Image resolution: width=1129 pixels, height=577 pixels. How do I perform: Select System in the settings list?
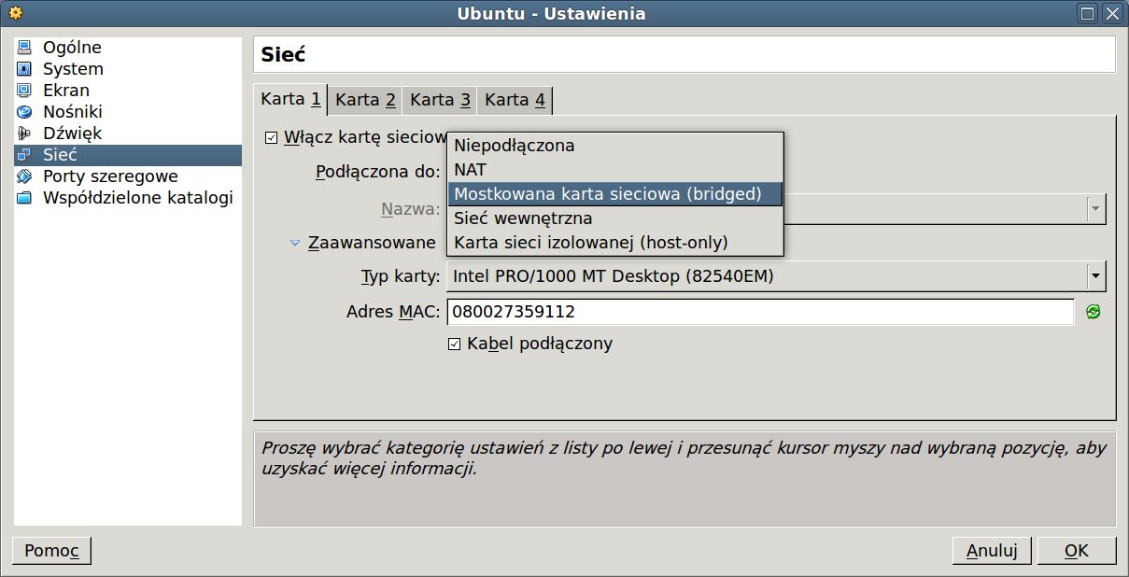click(128, 69)
